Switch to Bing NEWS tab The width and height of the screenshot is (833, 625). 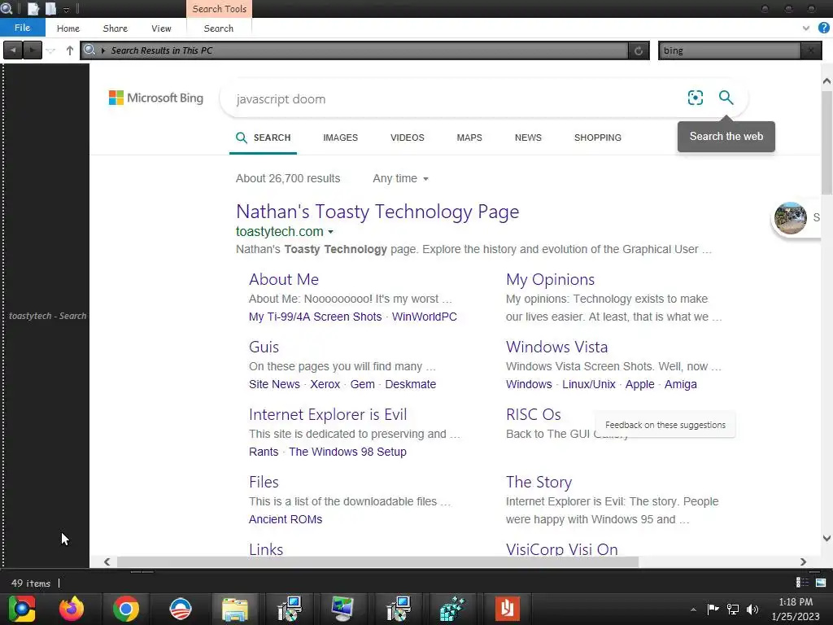click(x=528, y=138)
